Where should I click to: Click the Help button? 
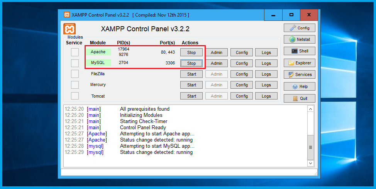(x=300, y=86)
